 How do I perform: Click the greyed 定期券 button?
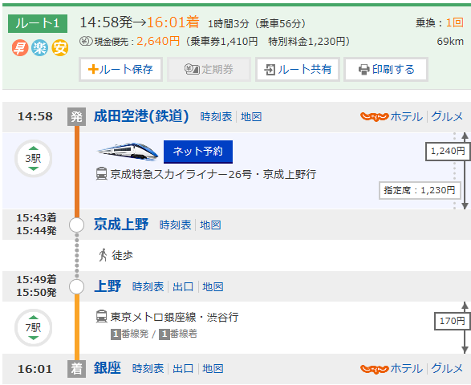(209, 69)
